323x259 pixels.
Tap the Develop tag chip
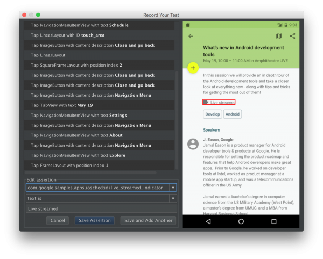click(x=213, y=114)
